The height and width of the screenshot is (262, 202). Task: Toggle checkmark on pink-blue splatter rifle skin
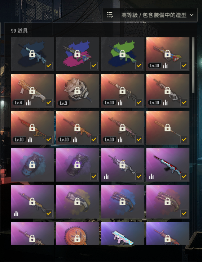pyautogui.click(x=94, y=65)
